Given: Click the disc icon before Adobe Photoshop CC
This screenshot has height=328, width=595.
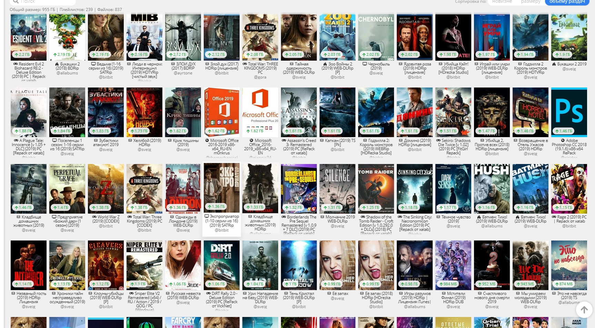Looking at the screenshot, I should point(563,141).
